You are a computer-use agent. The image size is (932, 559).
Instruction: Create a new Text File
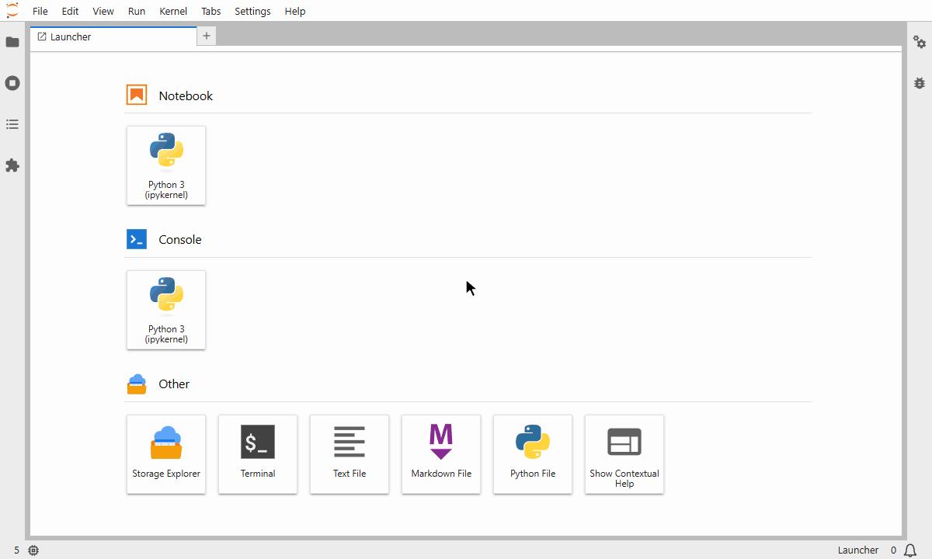pos(349,454)
